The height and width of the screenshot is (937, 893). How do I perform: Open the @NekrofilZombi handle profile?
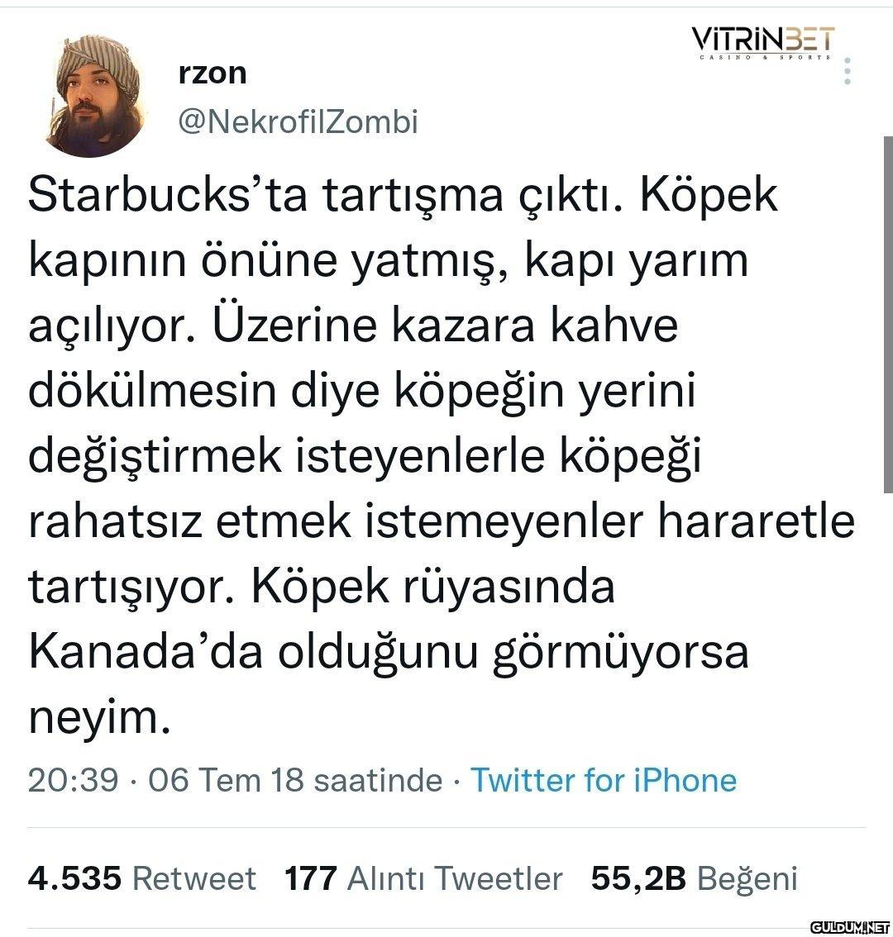pyautogui.click(x=298, y=121)
